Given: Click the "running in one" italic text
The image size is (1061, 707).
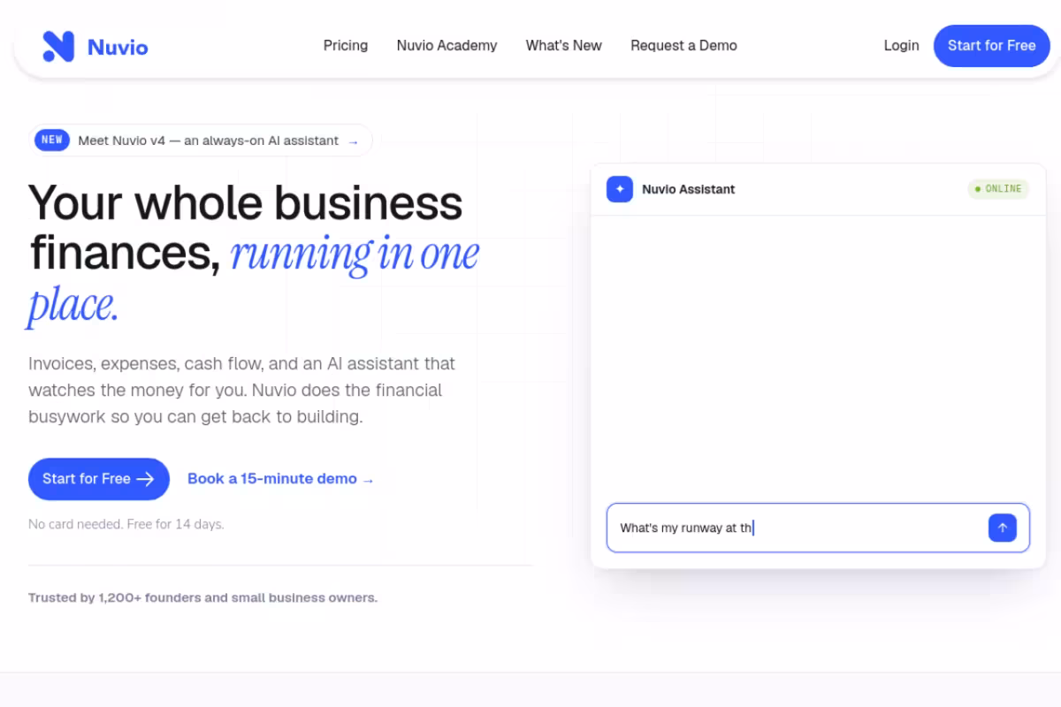Looking at the screenshot, I should tap(355, 254).
